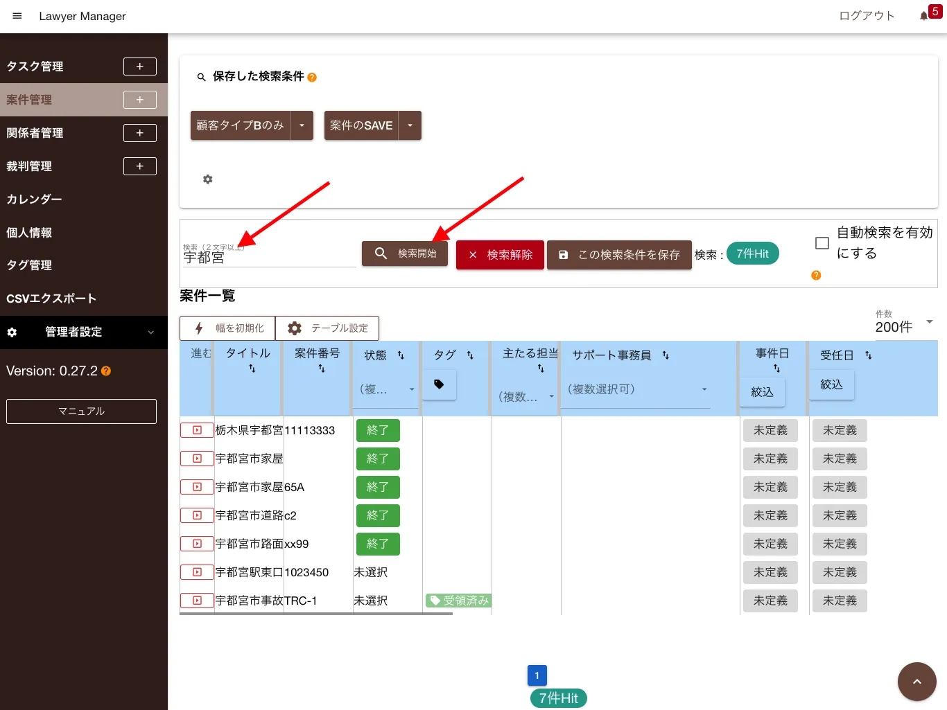The height and width of the screenshot is (710, 947).
Task: Open case 宇都宮市事故 TRC-1 arrow icon
Action: point(197,601)
